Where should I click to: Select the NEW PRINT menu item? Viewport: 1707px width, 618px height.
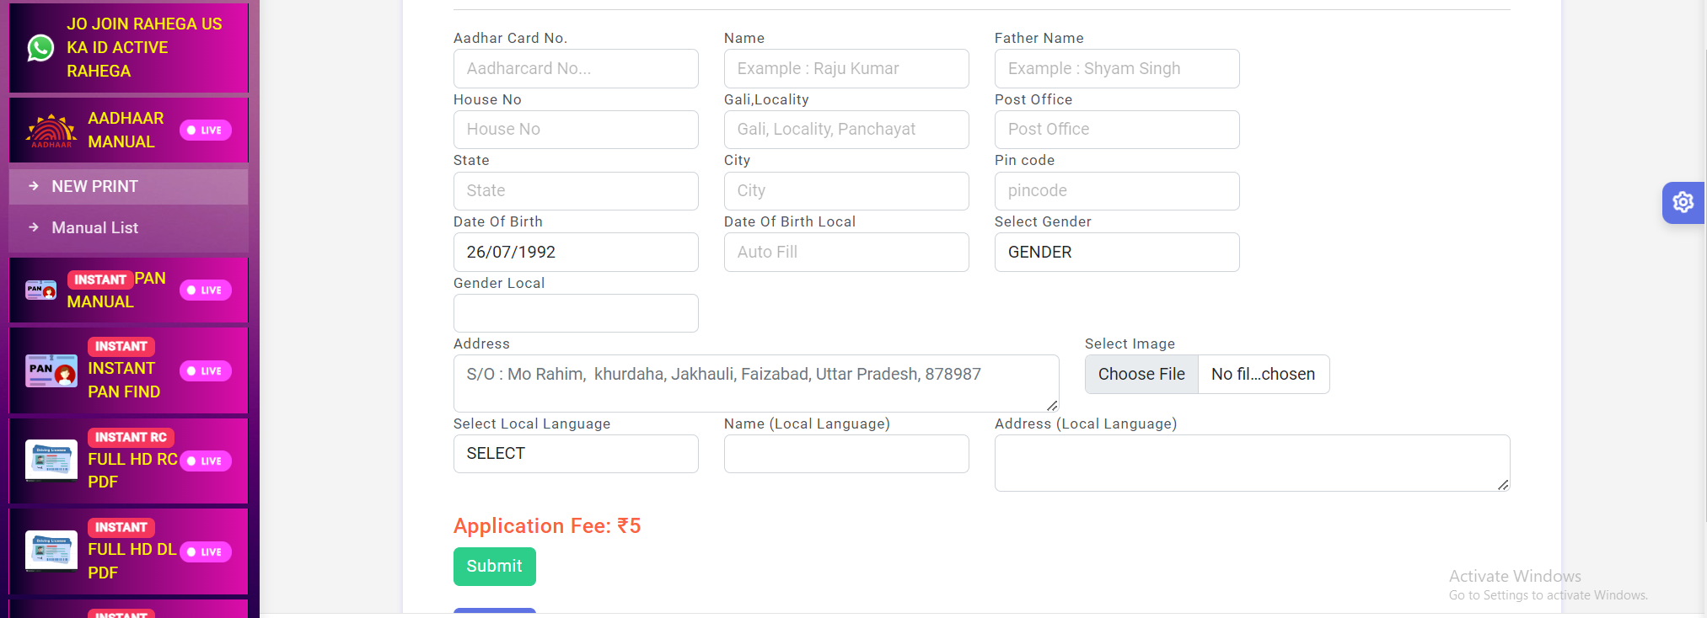[94, 187]
